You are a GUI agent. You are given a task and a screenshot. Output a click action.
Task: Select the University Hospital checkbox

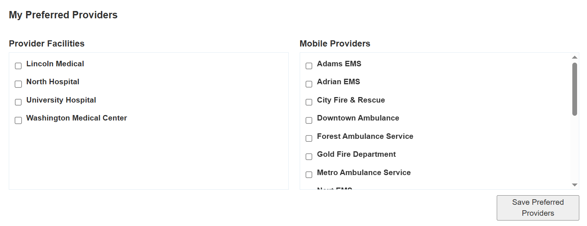(x=18, y=102)
